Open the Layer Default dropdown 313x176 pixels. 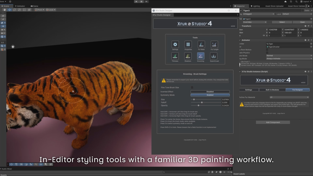pos(297,14)
